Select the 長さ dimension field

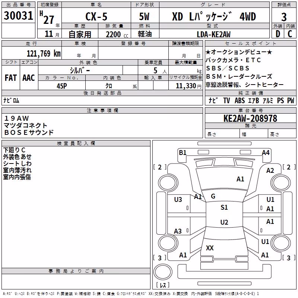(x=222, y=134)
